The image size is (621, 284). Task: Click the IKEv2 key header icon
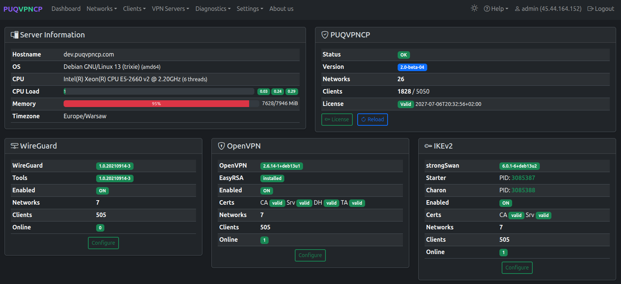click(428, 146)
